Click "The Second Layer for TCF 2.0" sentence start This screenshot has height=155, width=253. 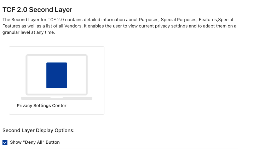33,20
